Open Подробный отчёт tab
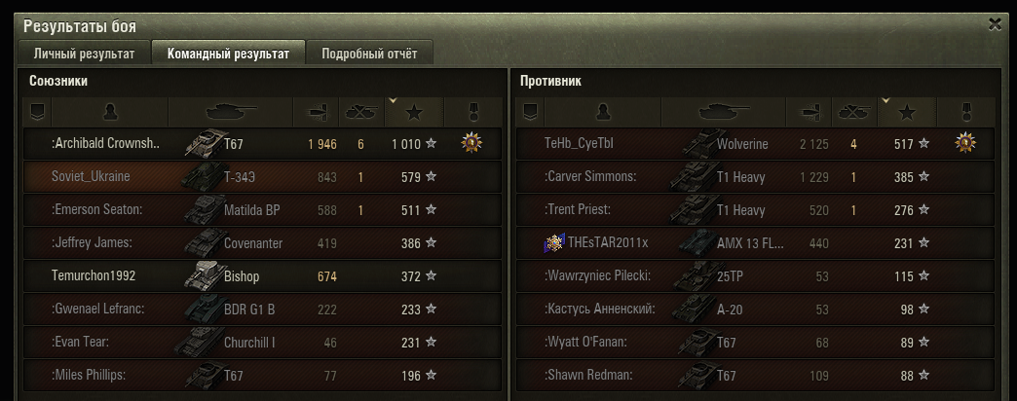The height and width of the screenshot is (401, 1017). [x=369, y=54]
